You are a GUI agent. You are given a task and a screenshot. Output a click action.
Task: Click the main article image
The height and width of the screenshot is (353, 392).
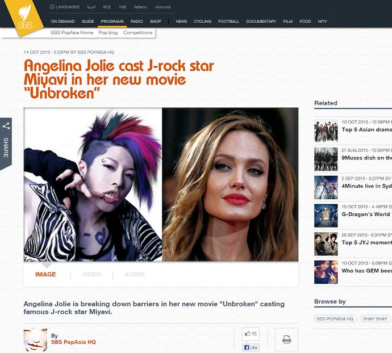161,184
